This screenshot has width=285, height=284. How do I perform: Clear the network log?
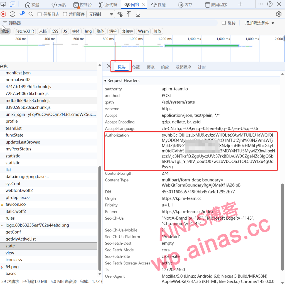(x=12, y=14)
